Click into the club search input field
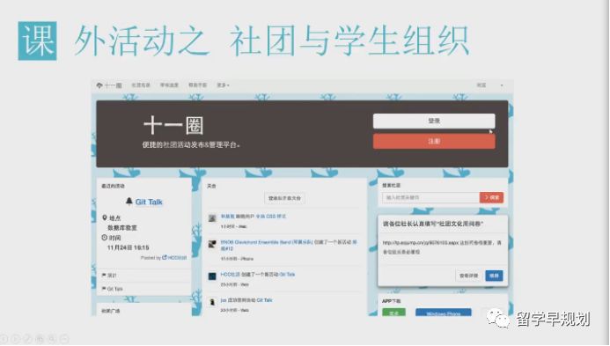Viewport: 610px width, 346px height. 430,198
